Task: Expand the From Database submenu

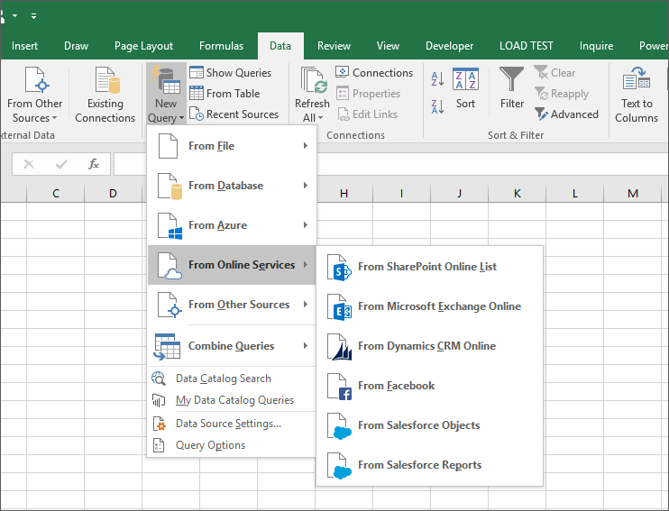Action: (x=232, y=186)
